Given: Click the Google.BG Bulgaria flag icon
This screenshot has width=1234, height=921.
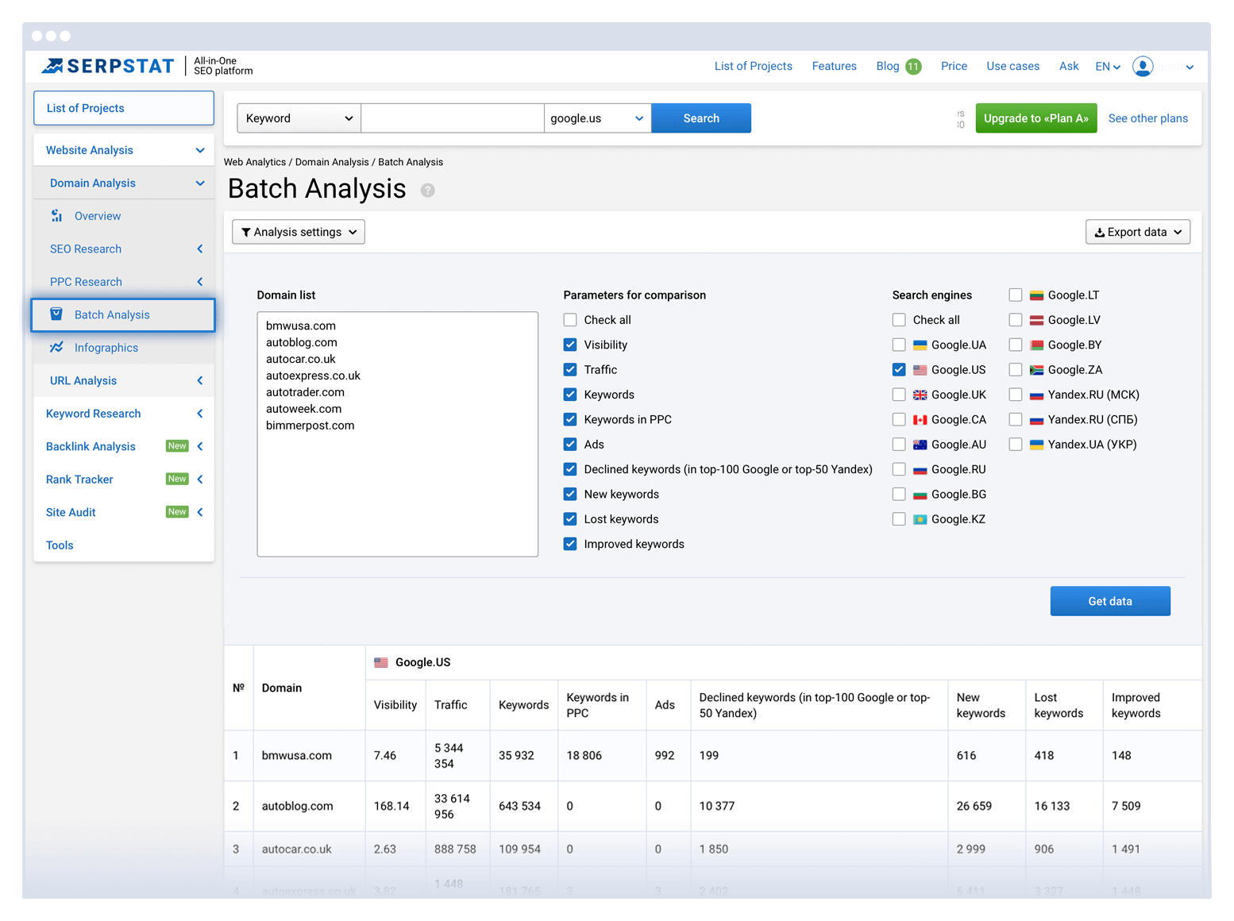Looking at the screenshot, I should (x=920, y=495).
